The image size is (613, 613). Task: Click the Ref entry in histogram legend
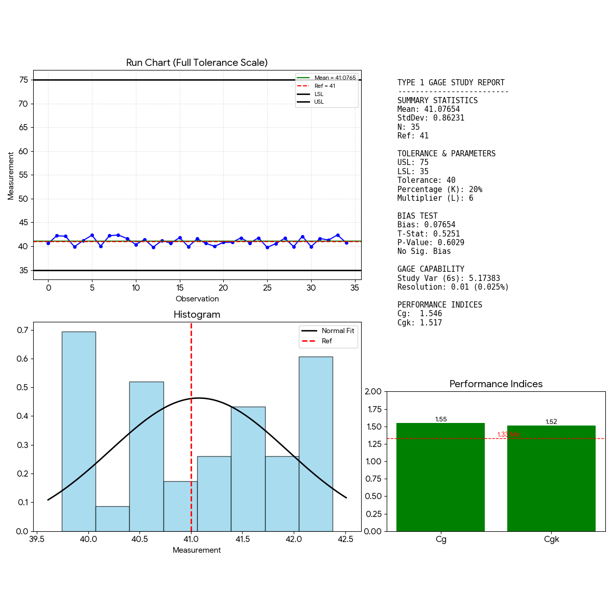326,341
